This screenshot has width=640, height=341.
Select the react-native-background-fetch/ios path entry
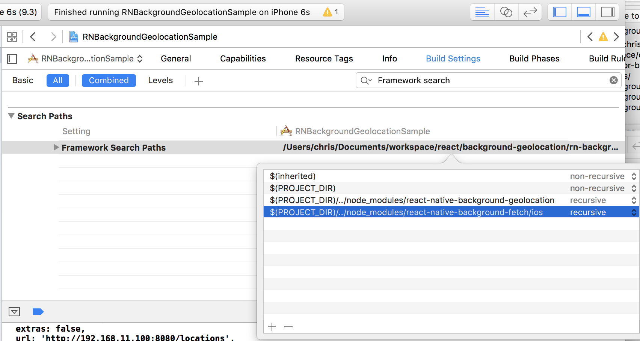point(451,212)
